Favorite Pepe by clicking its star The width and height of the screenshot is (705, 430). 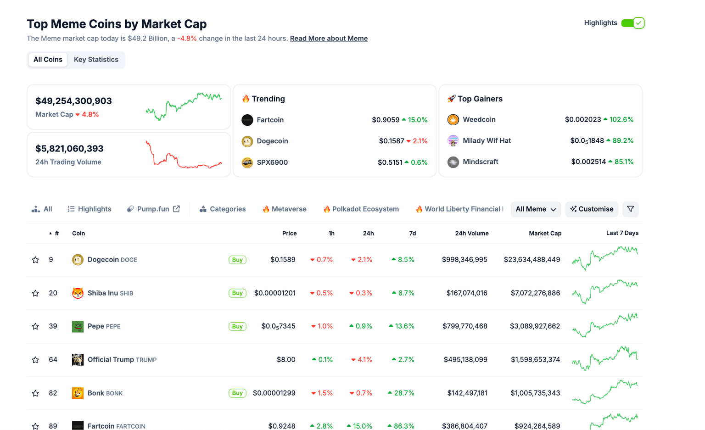tap(35, 326)
